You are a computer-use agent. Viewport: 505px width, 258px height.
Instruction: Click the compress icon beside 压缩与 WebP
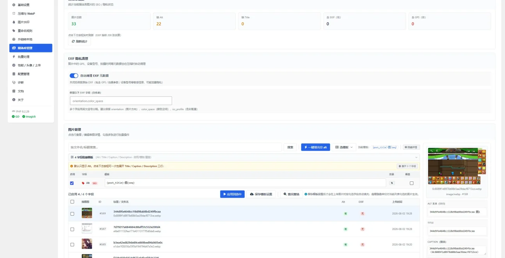(14, 14)
